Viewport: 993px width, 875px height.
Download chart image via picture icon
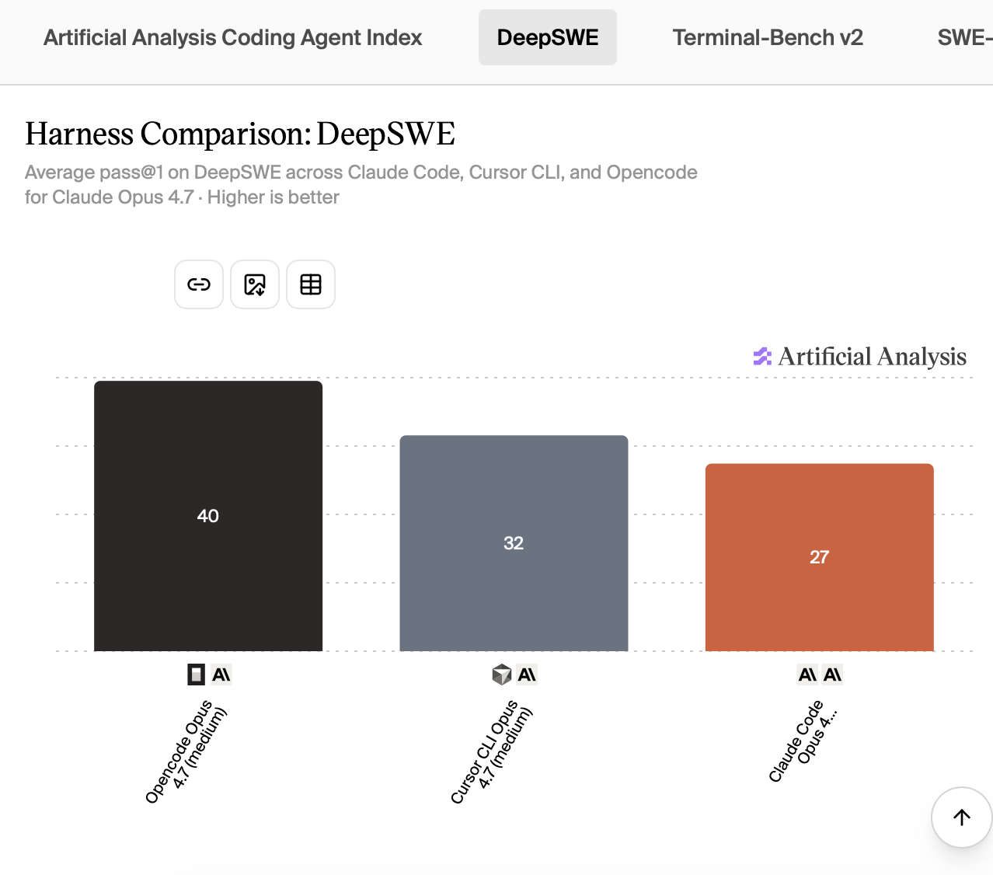pyautogui.click(x=255, y=284)
